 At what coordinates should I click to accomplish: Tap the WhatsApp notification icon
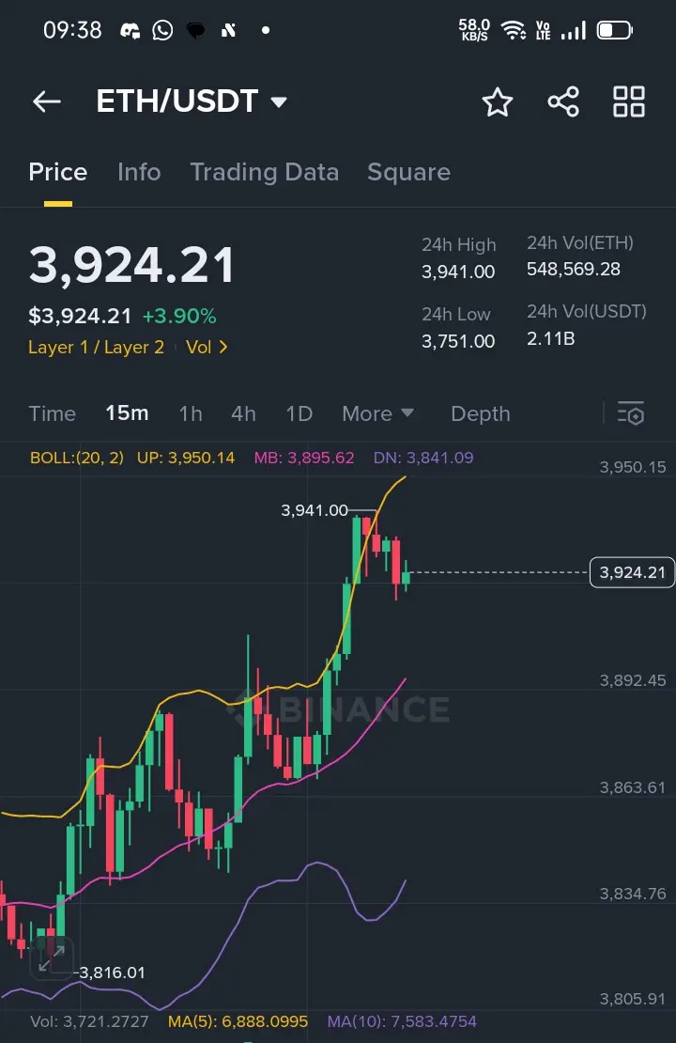point(162,30)
